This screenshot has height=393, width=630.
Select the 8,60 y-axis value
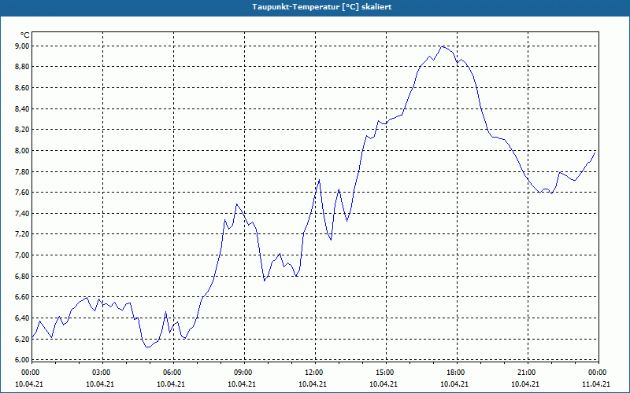23,87
